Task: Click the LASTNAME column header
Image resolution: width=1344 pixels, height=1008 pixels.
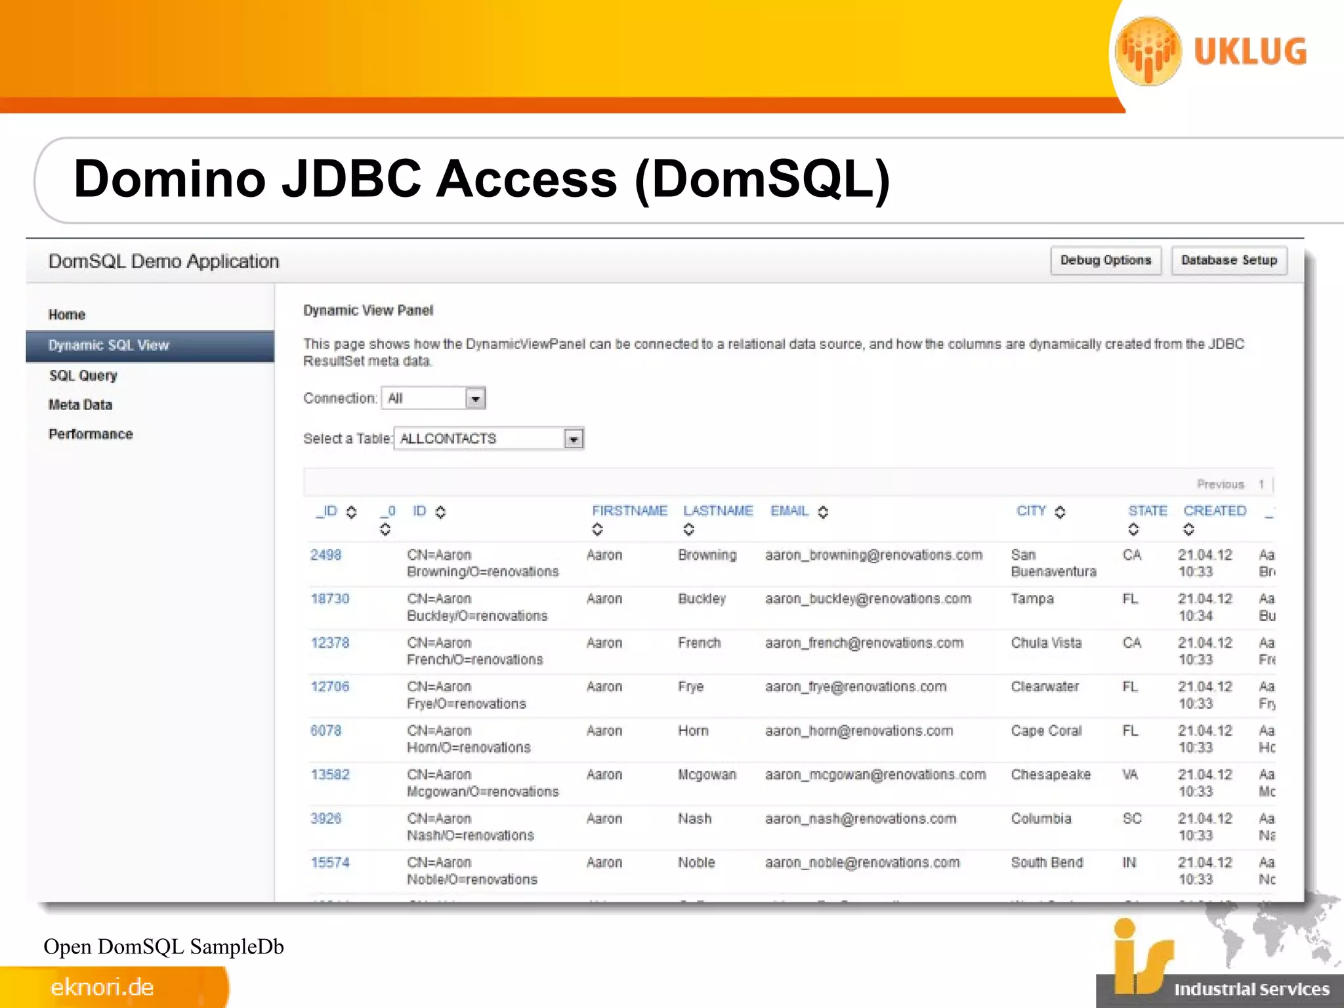Action: click(x=718, y=511)
